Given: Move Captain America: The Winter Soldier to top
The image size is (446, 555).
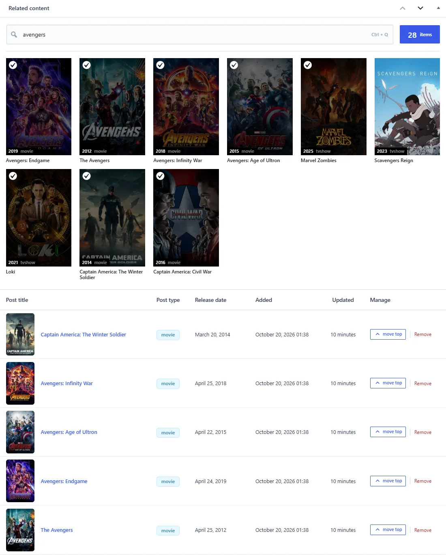Looking at the screenshot, I should coord(388,334).
